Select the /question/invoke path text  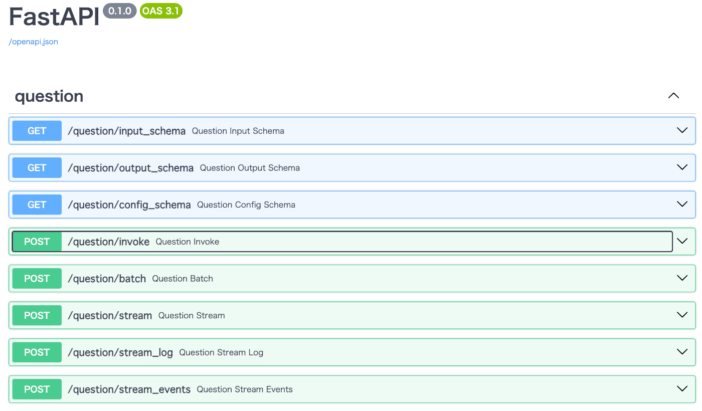(109, 242)
